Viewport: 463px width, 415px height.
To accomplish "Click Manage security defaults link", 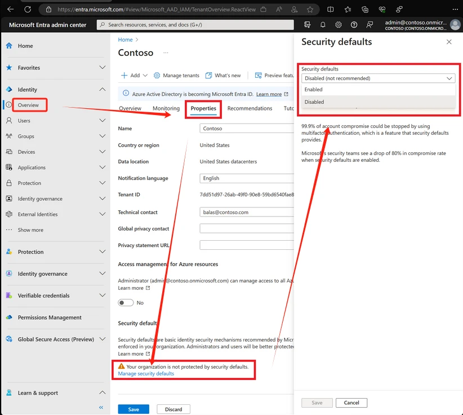I will tap(146, 374).
